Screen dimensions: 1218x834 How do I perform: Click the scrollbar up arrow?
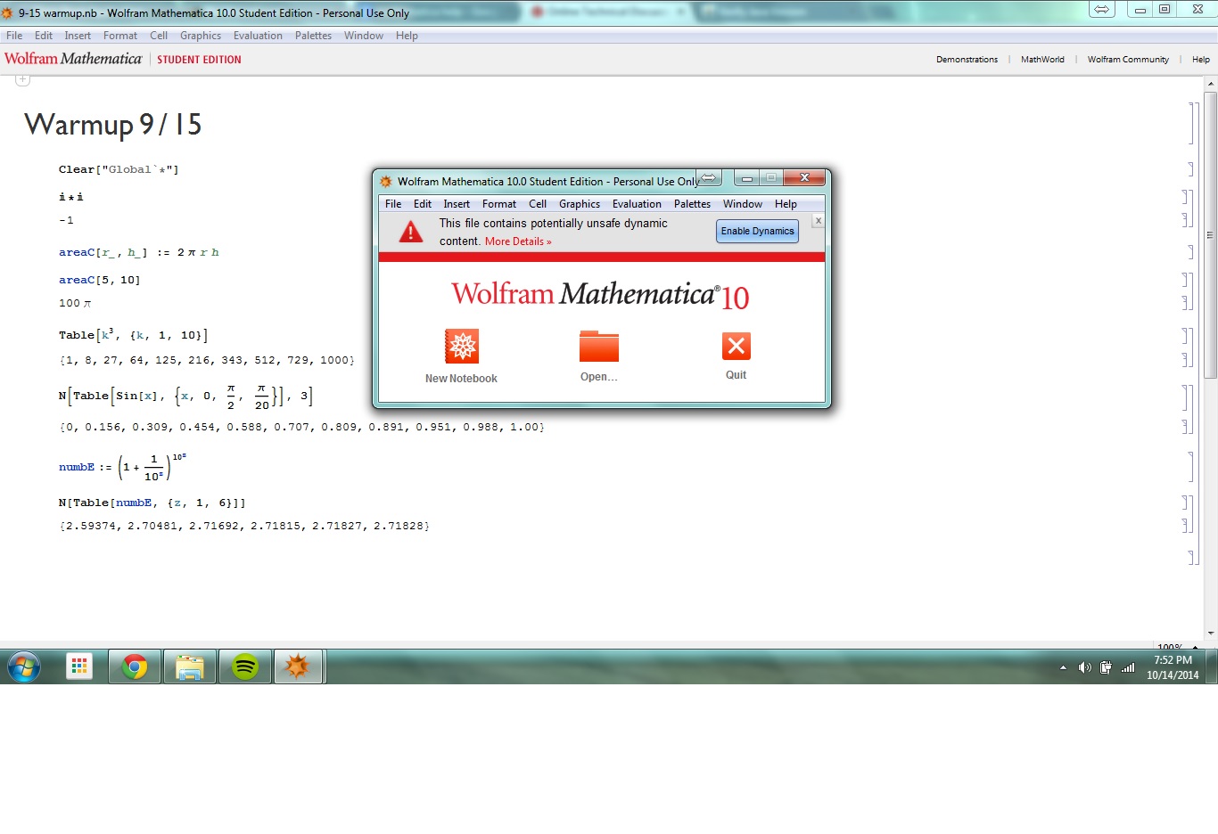coord(1210,84)
